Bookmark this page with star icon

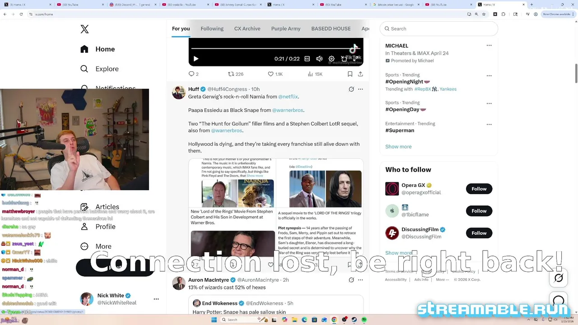click(x=484, y=14)
